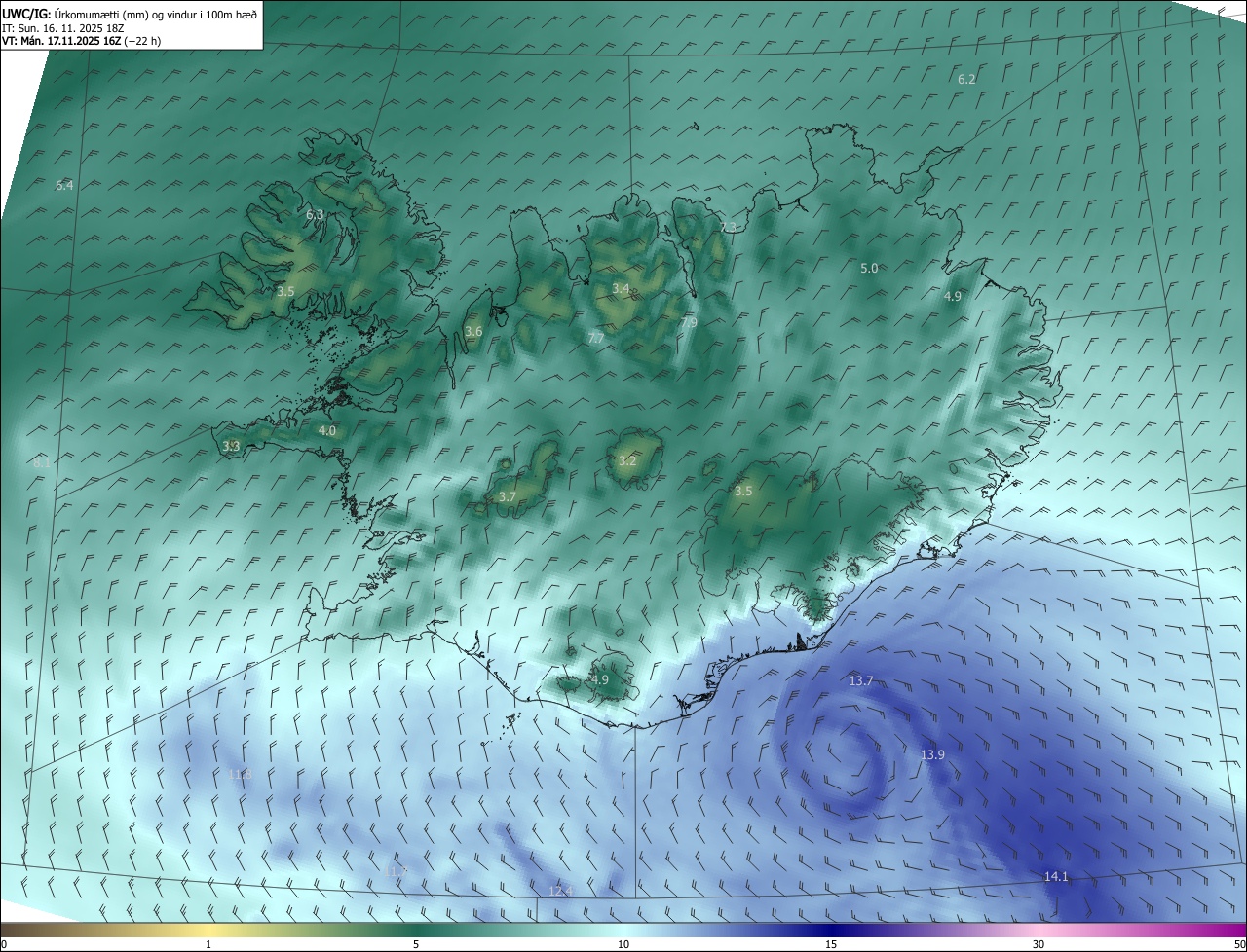This screenshot has height=952, width=1247.
Task: Click the color scale tick labelled 0
Action: 4,945
